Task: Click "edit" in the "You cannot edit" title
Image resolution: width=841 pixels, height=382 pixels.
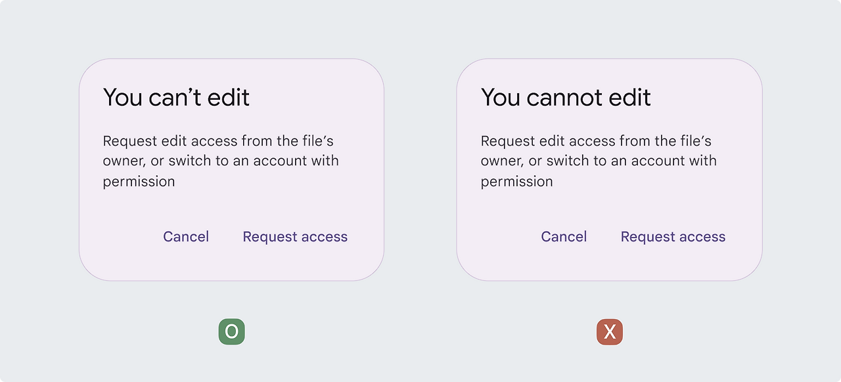Action: pyautogui.click(x=629, y=98)
